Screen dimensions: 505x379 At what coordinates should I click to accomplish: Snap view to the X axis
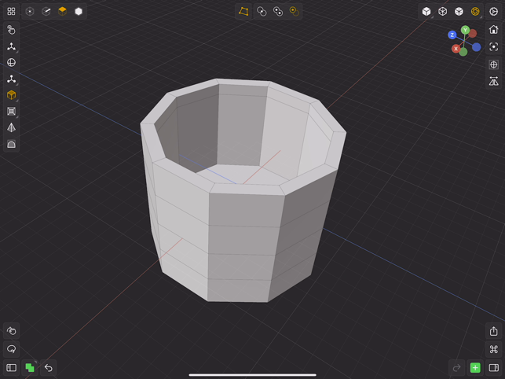[x=456, y=49]
